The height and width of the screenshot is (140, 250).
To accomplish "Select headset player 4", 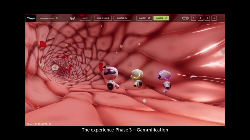I will pyautogui.click(x=214, y=18).
